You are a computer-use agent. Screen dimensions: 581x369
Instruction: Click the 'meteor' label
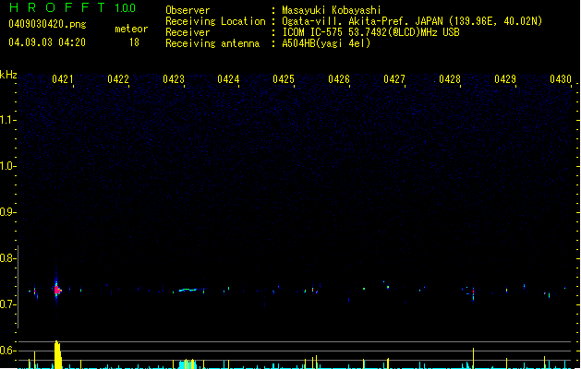tap(131, 29)
